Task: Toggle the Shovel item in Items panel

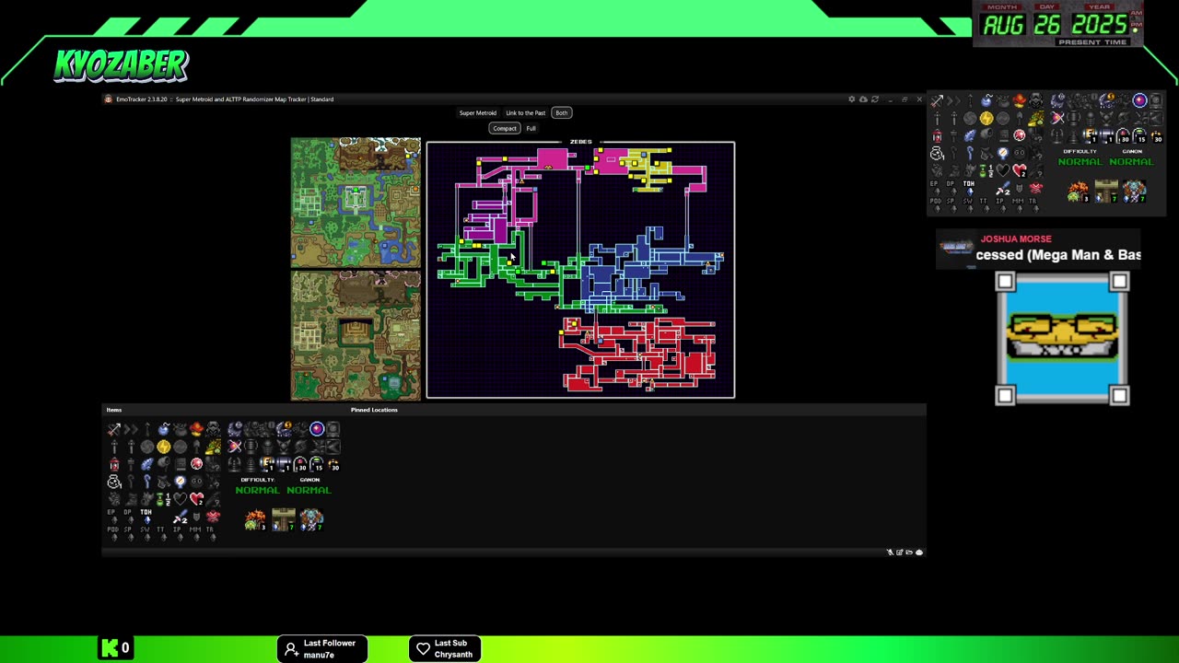Action: [x=196, y=447]
